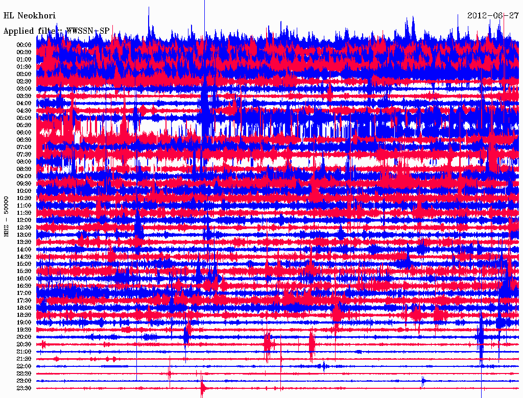Select the 12:00 time row label
This screenshot has width=523, height=398.
point(24,220)
